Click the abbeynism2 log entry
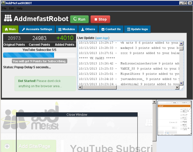Viewport: 193px width, 152px height. 129,84
